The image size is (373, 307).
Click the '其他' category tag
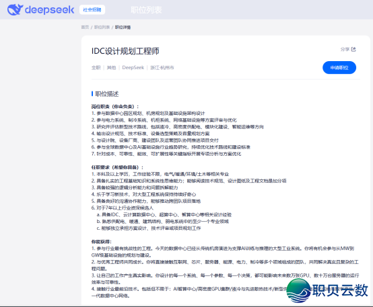[111, 68]
